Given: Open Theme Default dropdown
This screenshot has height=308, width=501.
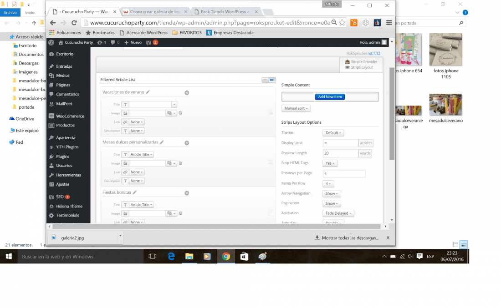Looking at the screenshot, I should [333, 133].
